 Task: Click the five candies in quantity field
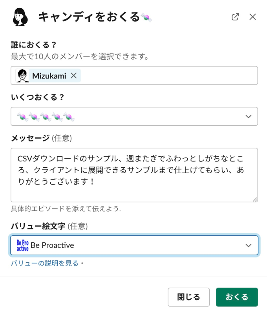pos(46,117)
